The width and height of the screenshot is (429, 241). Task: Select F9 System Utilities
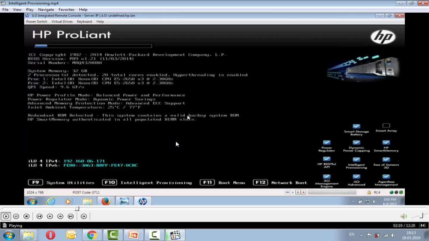pos(61,182)
